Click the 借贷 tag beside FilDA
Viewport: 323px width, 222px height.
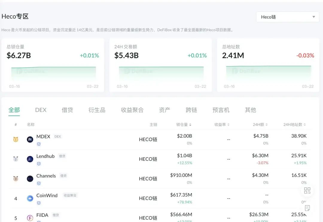[x=56, y=215]
